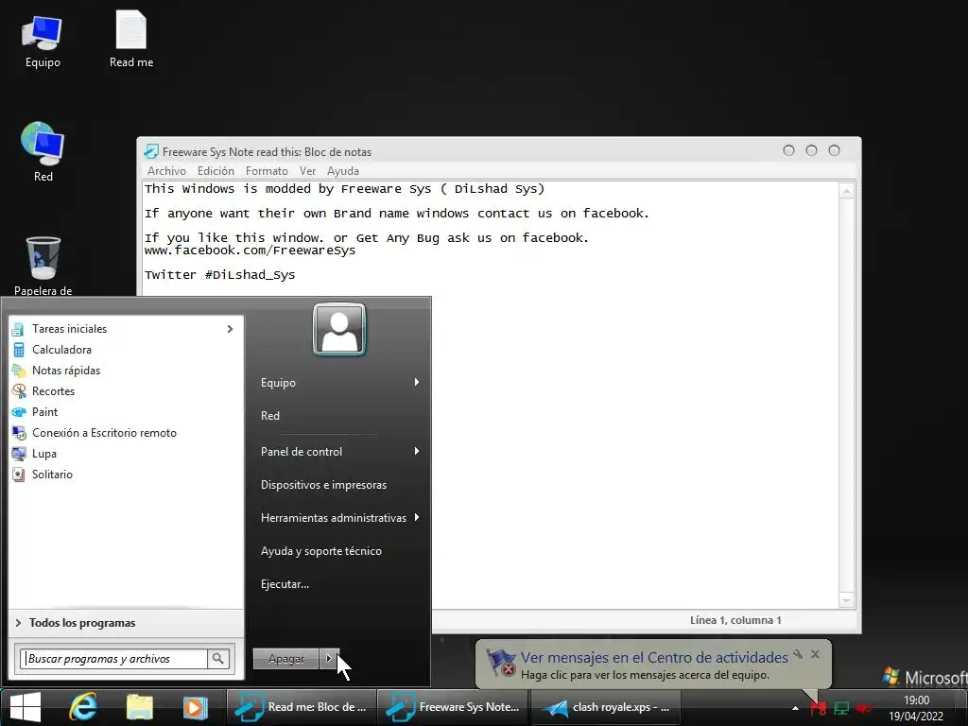
Task: Expand the Equipo submenu in Start menu
Action: pos(417,382)
